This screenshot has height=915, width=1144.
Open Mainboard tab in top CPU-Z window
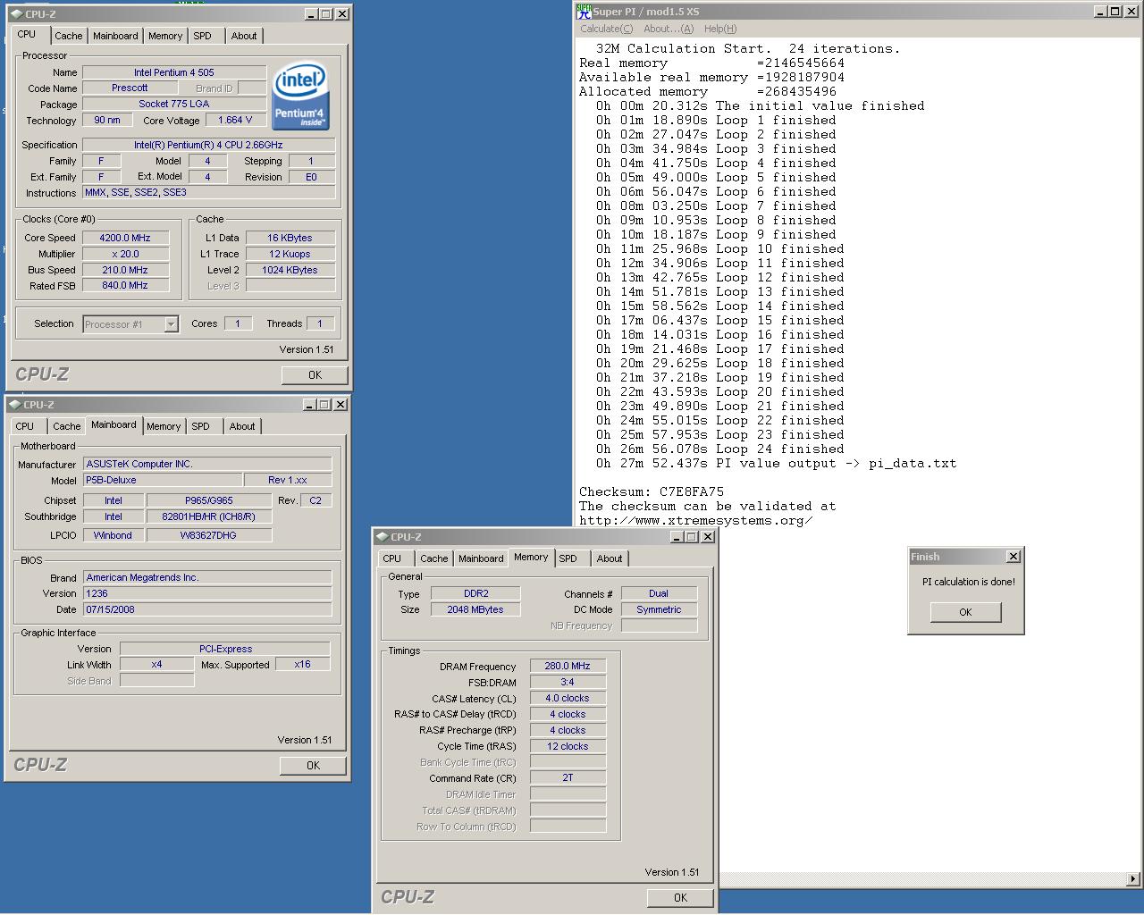click(115, 36)
